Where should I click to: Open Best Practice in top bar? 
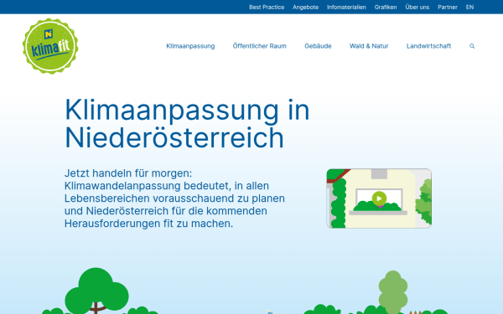tap(267, 7)
